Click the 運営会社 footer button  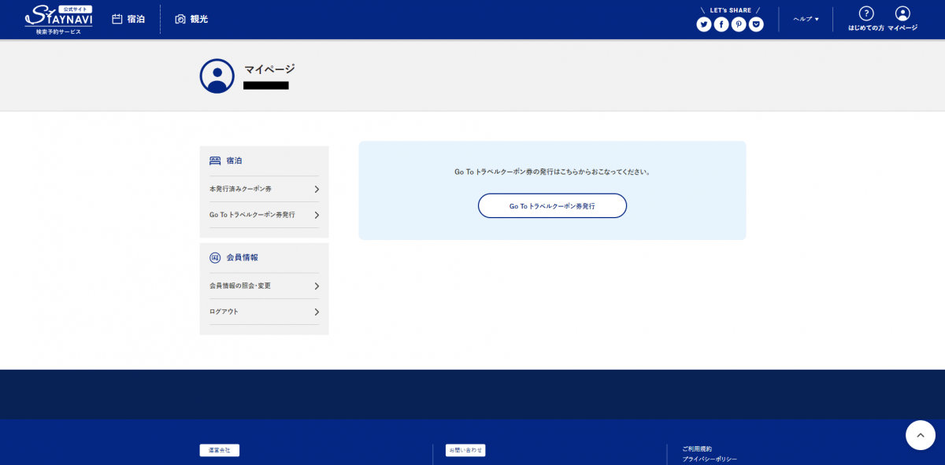pos(219,451)
